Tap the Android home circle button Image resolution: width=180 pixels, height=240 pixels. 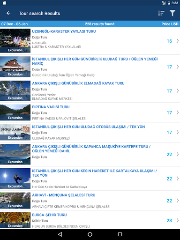coord(90,234)
